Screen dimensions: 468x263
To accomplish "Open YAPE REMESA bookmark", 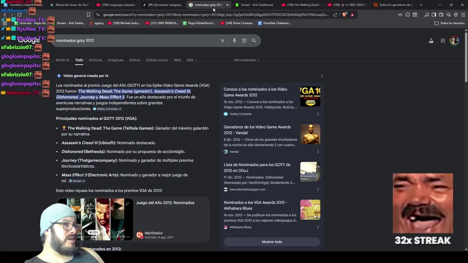I will [x=162, y=23].
